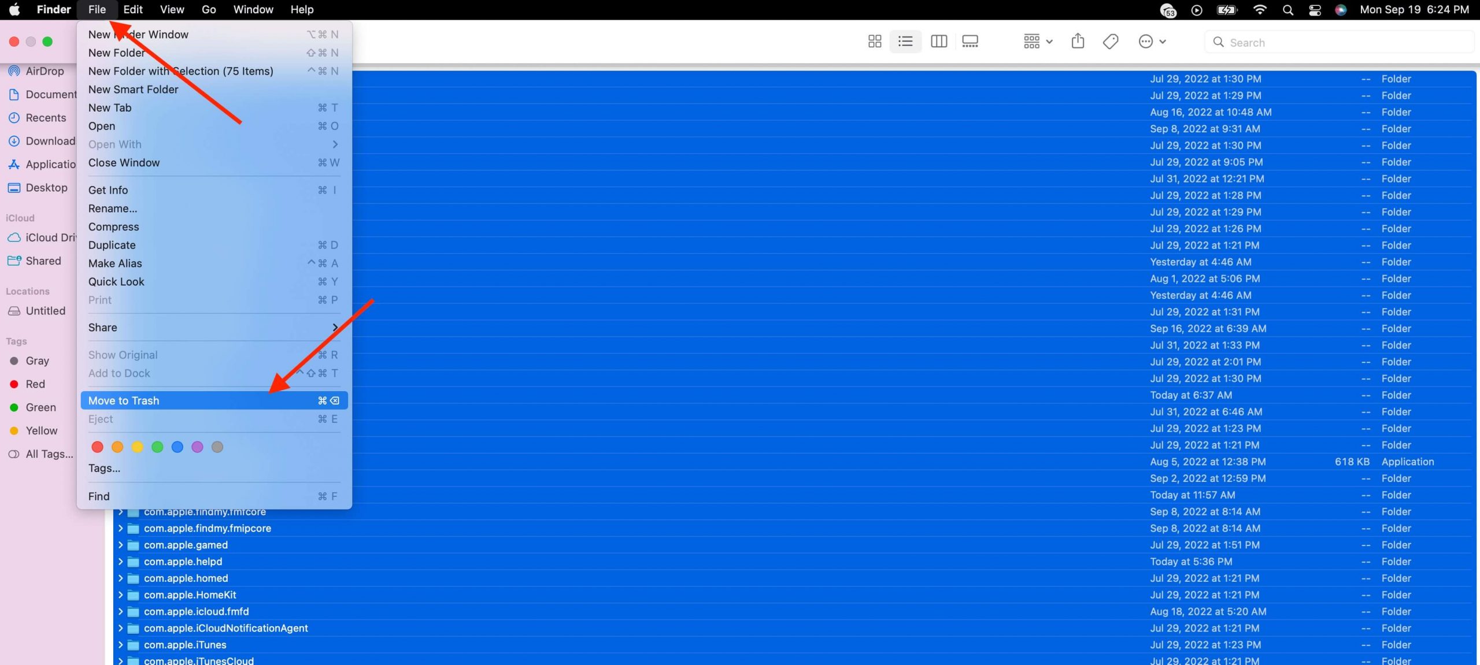Click the Tag toolbar icon
This screenshot has height=665, width=1480.
tap(1110, 42)
